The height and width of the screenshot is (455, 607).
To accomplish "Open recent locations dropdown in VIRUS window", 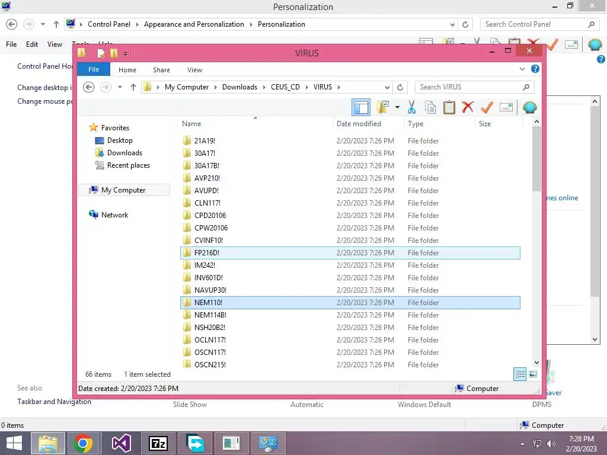I will 120,87.
